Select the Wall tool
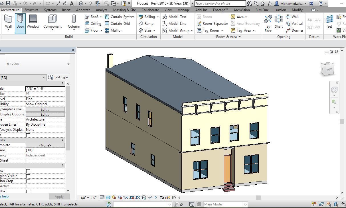This screenshot has width=346, height=208. click(8, 22)
